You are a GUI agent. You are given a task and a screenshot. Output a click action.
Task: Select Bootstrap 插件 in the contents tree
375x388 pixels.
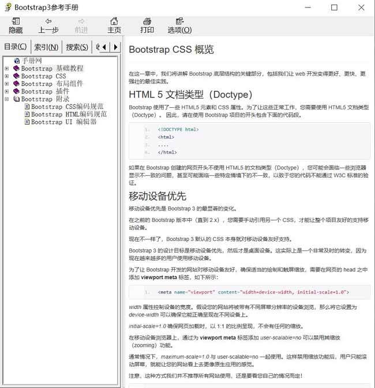click(46, 91)
